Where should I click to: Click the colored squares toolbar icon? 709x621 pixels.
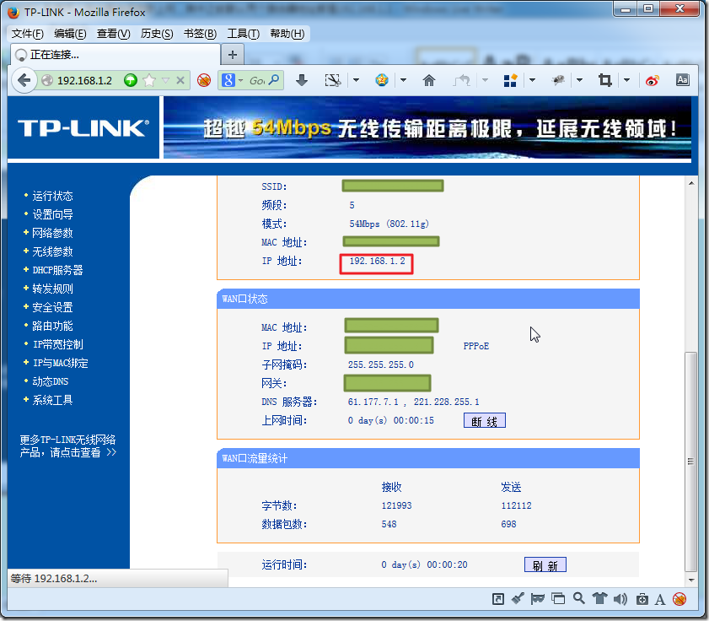510,80
